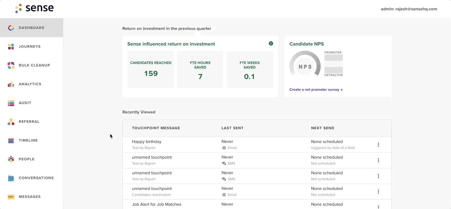Screen dimensions: 451x209
Task: Click the Dashboard sidebar icon
Action: (x=11, y=28)
